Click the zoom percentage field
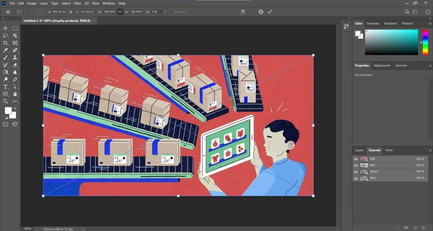The width and height of the screenshot is (433, 231). click(x=27, y=228)
